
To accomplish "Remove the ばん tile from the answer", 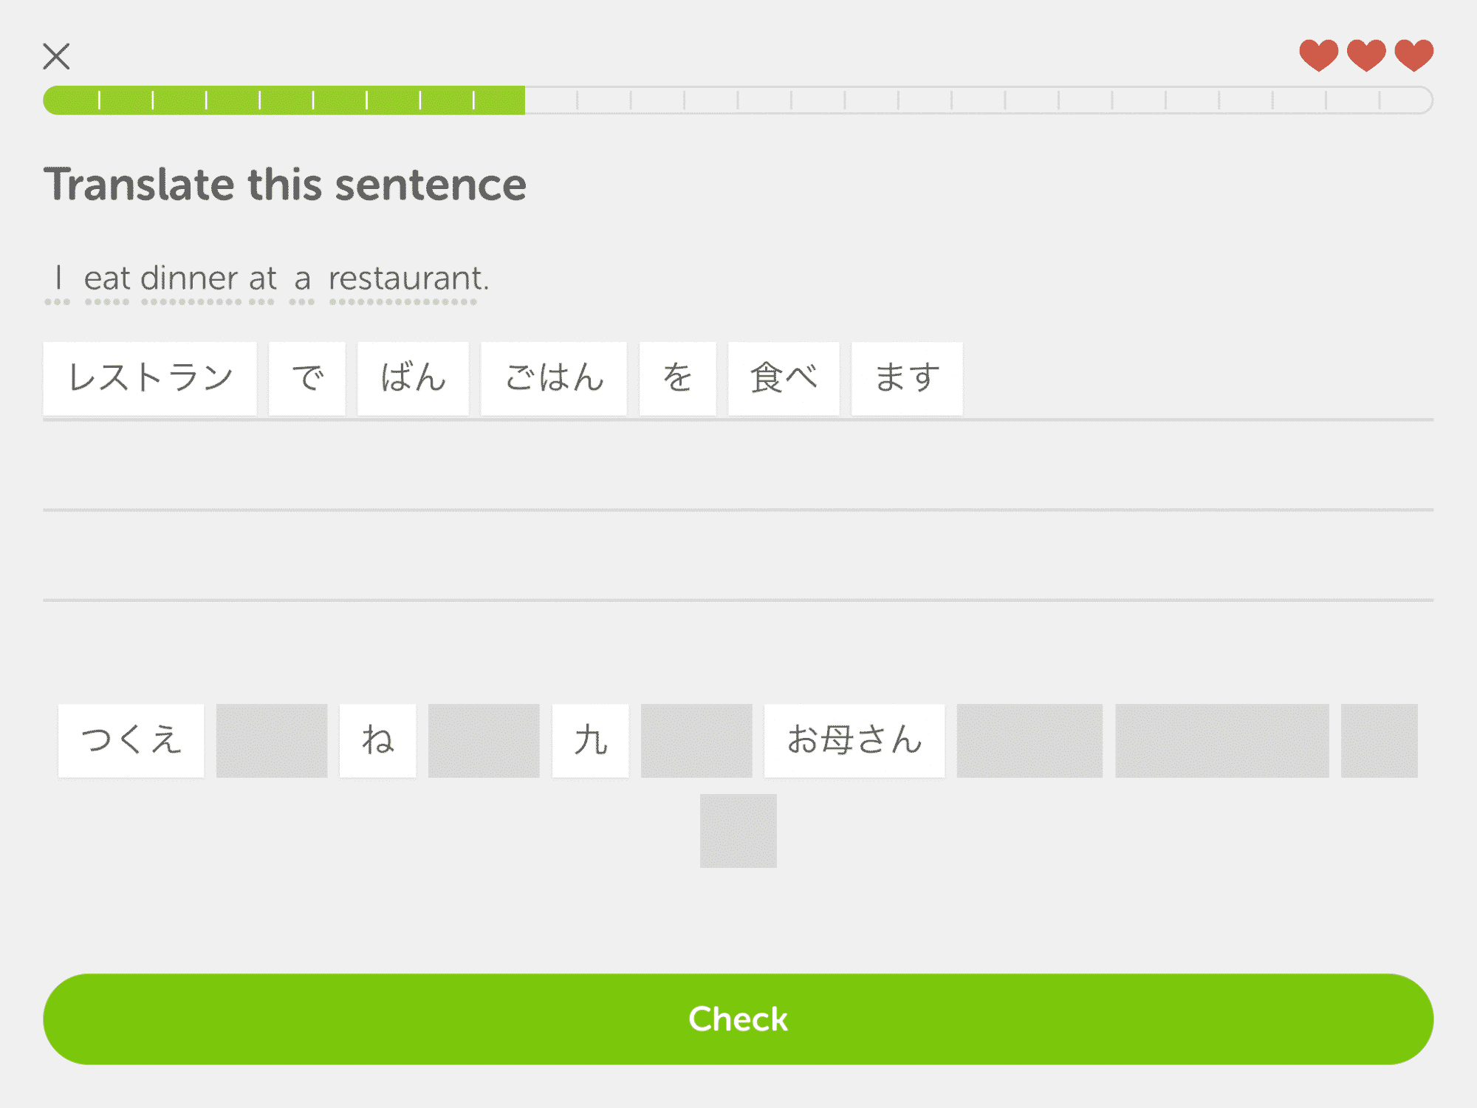I will pyautogui.click(x=413, y=378).
